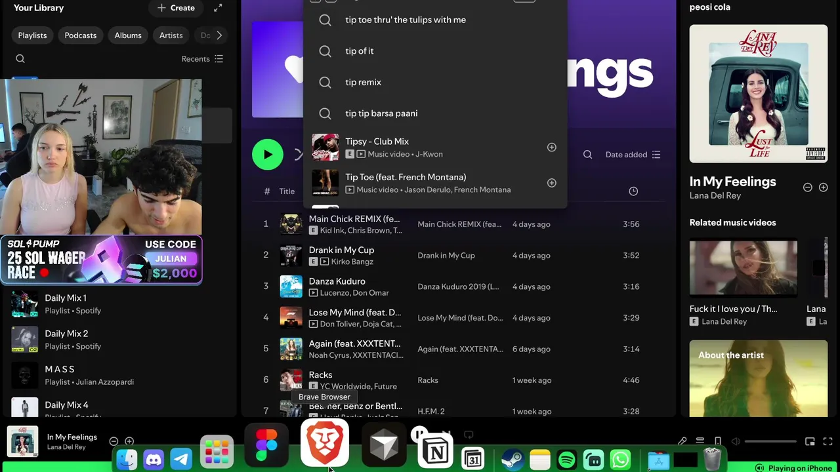840x472 pixels.
Task: Open Notion from the dock
Action: click(x=435, y=451)
